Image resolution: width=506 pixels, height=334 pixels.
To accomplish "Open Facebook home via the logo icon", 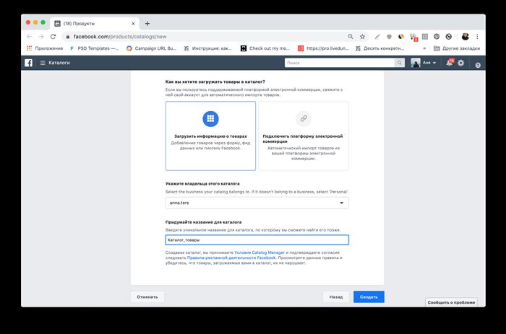I will pos(28,63).
